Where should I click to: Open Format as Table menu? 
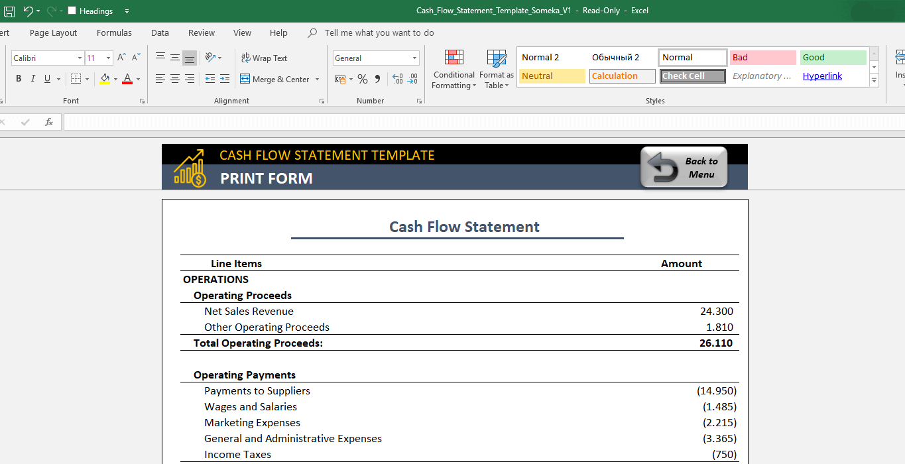[497, 69]
